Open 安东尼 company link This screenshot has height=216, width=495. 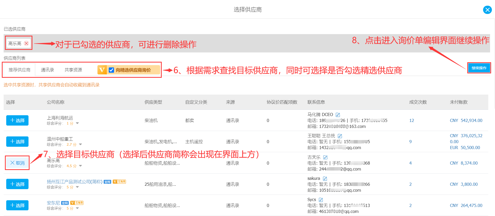pyautogui.click(x=53, y=203)
